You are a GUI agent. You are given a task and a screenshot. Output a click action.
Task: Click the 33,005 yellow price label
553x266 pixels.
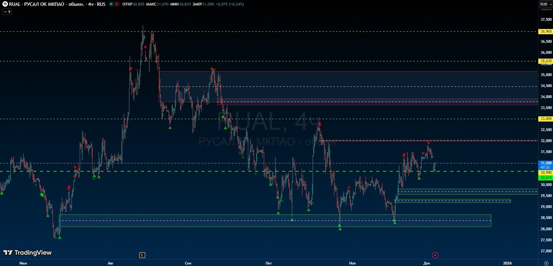click(546, 119)
